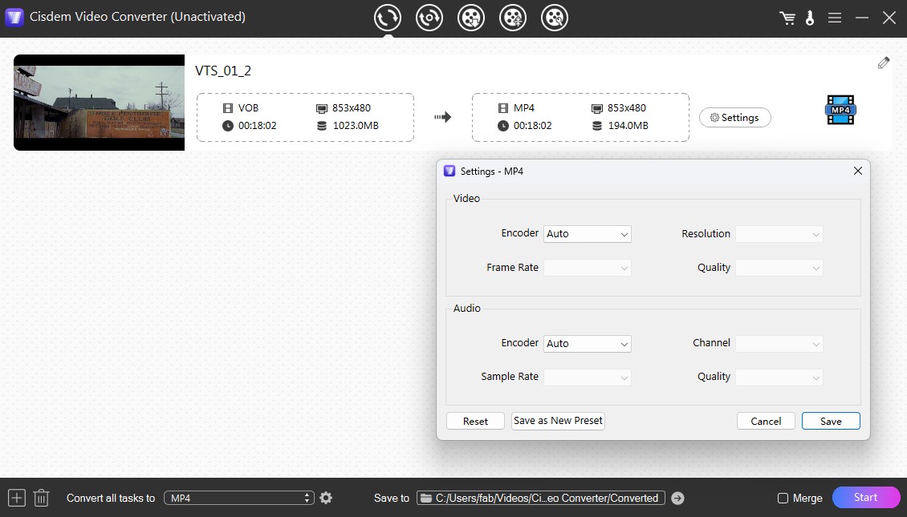Click the pencil edit icon for VTS_01_2
The width and height of the screenshot is (907, 517).
coord(883,63)
